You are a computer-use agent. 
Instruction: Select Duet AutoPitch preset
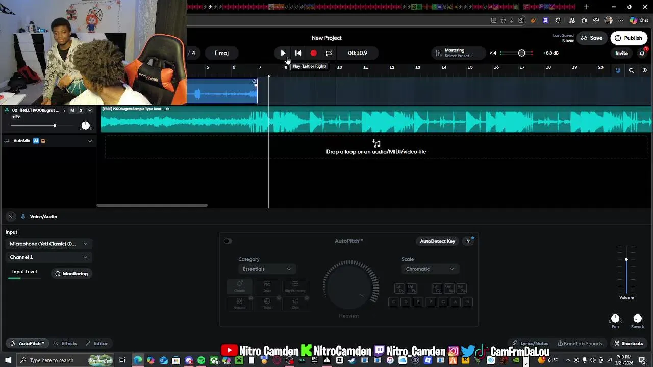(x=267, y=286)
